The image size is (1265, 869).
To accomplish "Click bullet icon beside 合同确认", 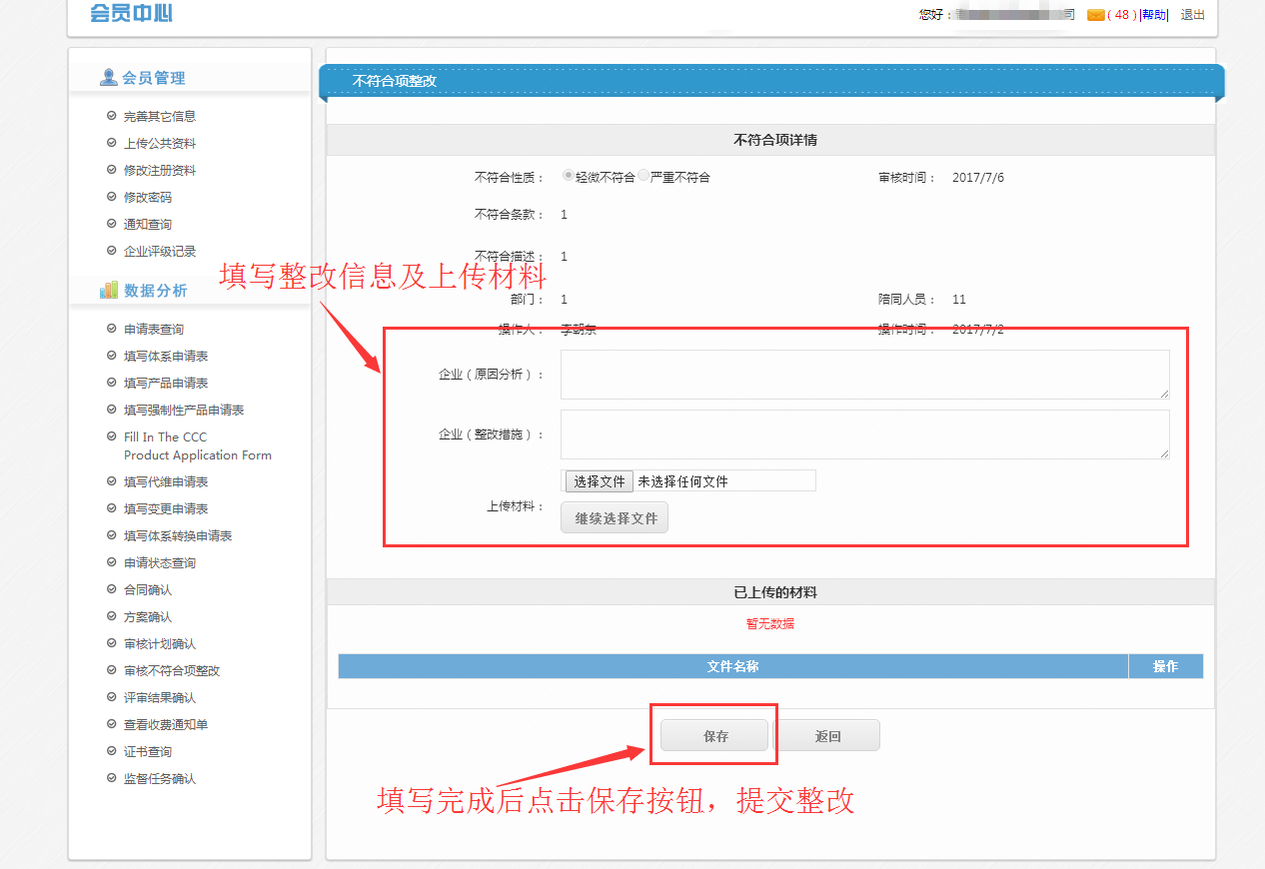I will point(112,589).
